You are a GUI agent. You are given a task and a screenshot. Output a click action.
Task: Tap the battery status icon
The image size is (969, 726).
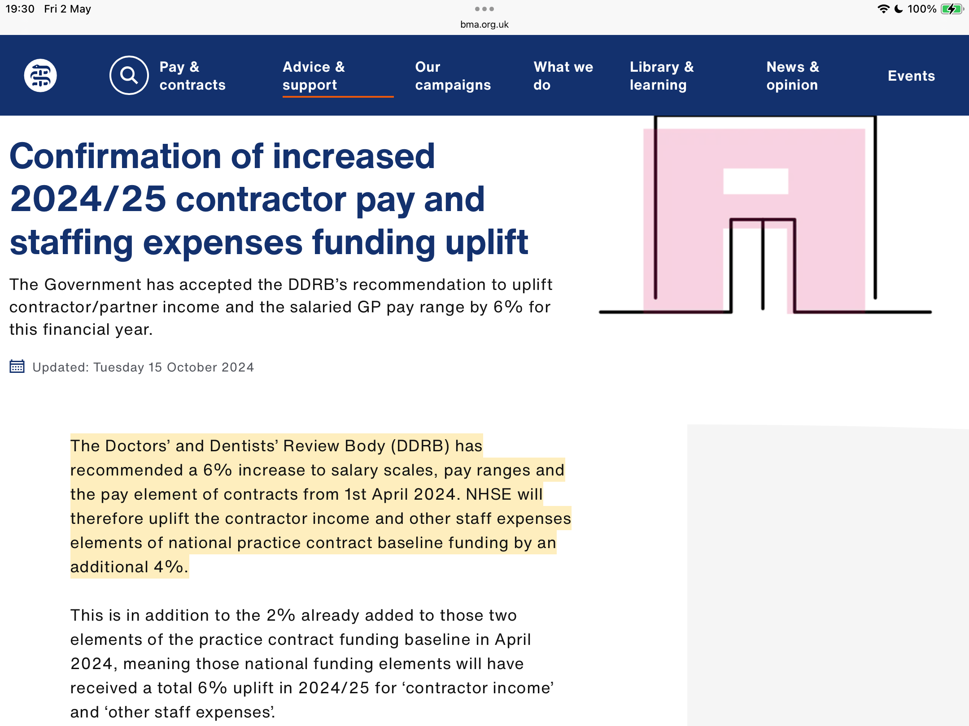(x=952, y=9)
